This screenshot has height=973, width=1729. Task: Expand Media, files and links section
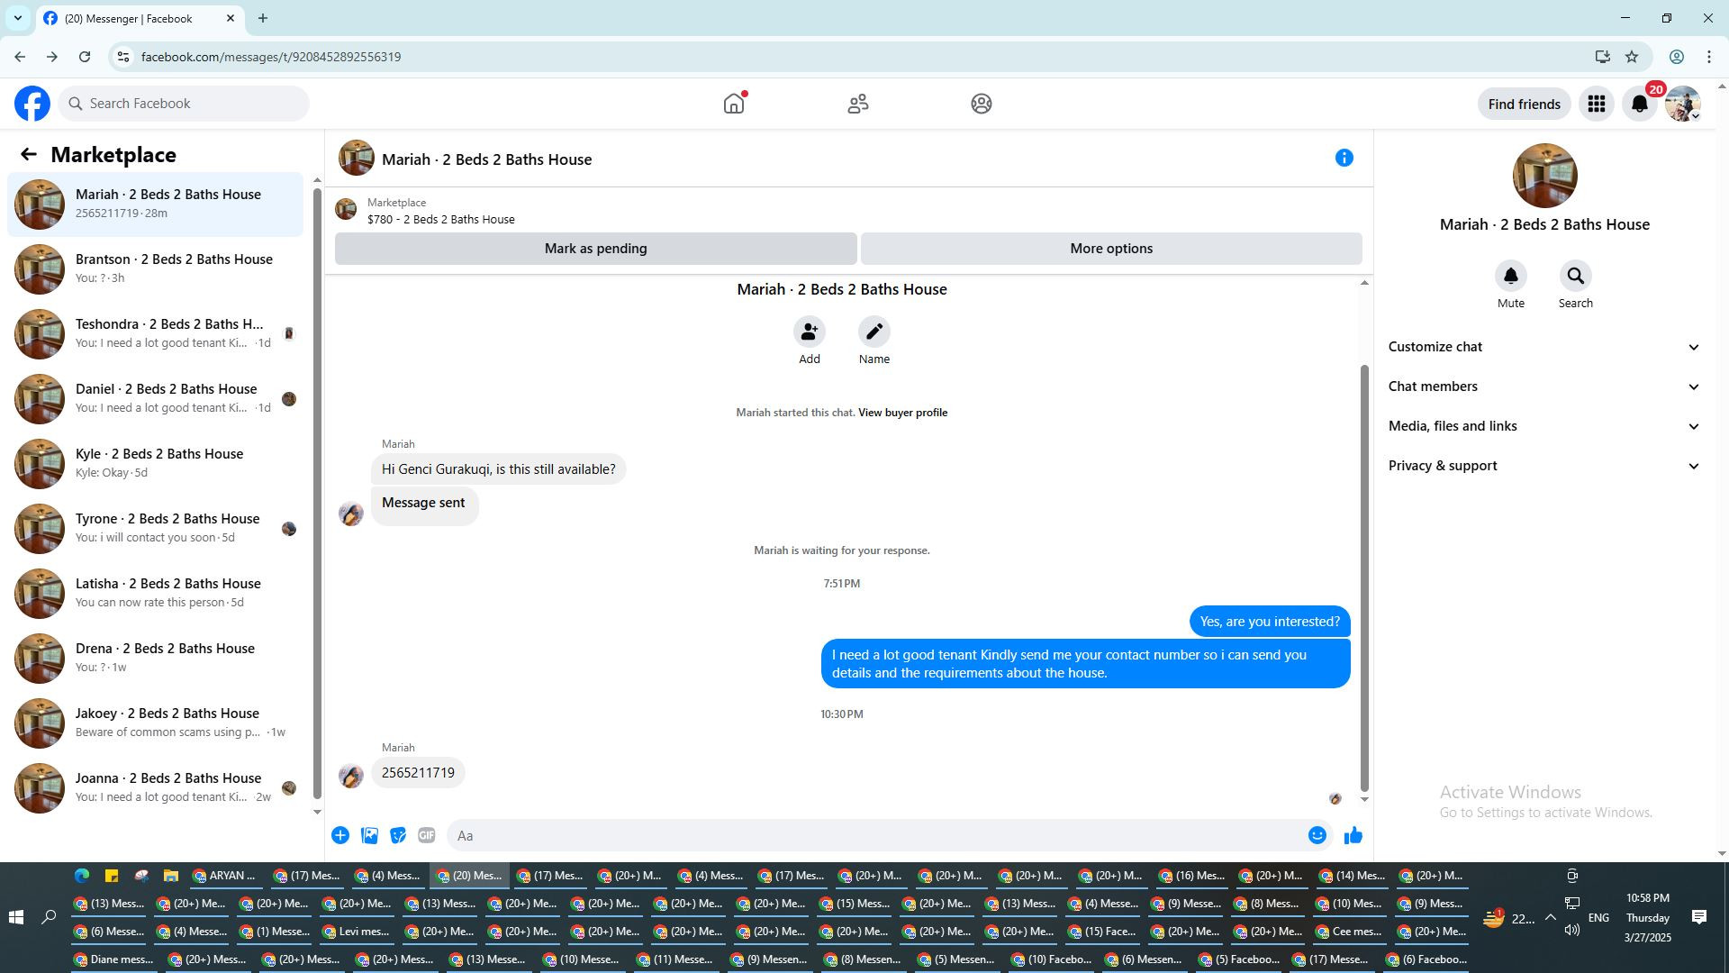(x=1544, y=426)
